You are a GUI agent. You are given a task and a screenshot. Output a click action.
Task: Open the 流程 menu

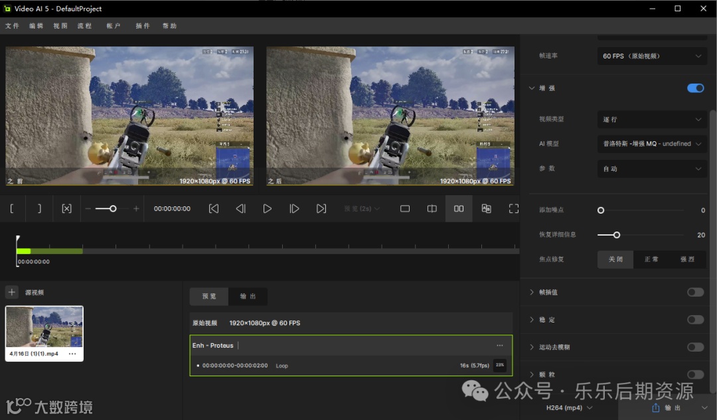(84, 26)
